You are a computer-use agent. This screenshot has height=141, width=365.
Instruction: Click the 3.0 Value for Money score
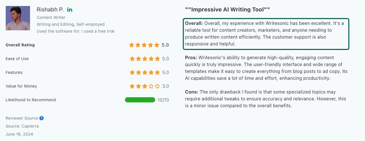[165, 86]
